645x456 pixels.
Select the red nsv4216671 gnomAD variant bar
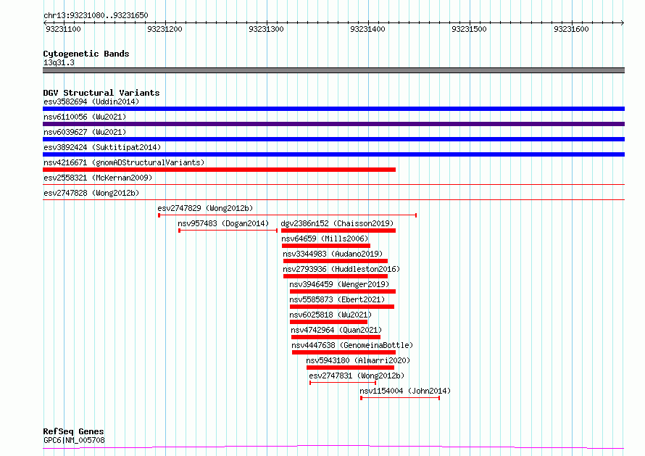coord(220,170)
